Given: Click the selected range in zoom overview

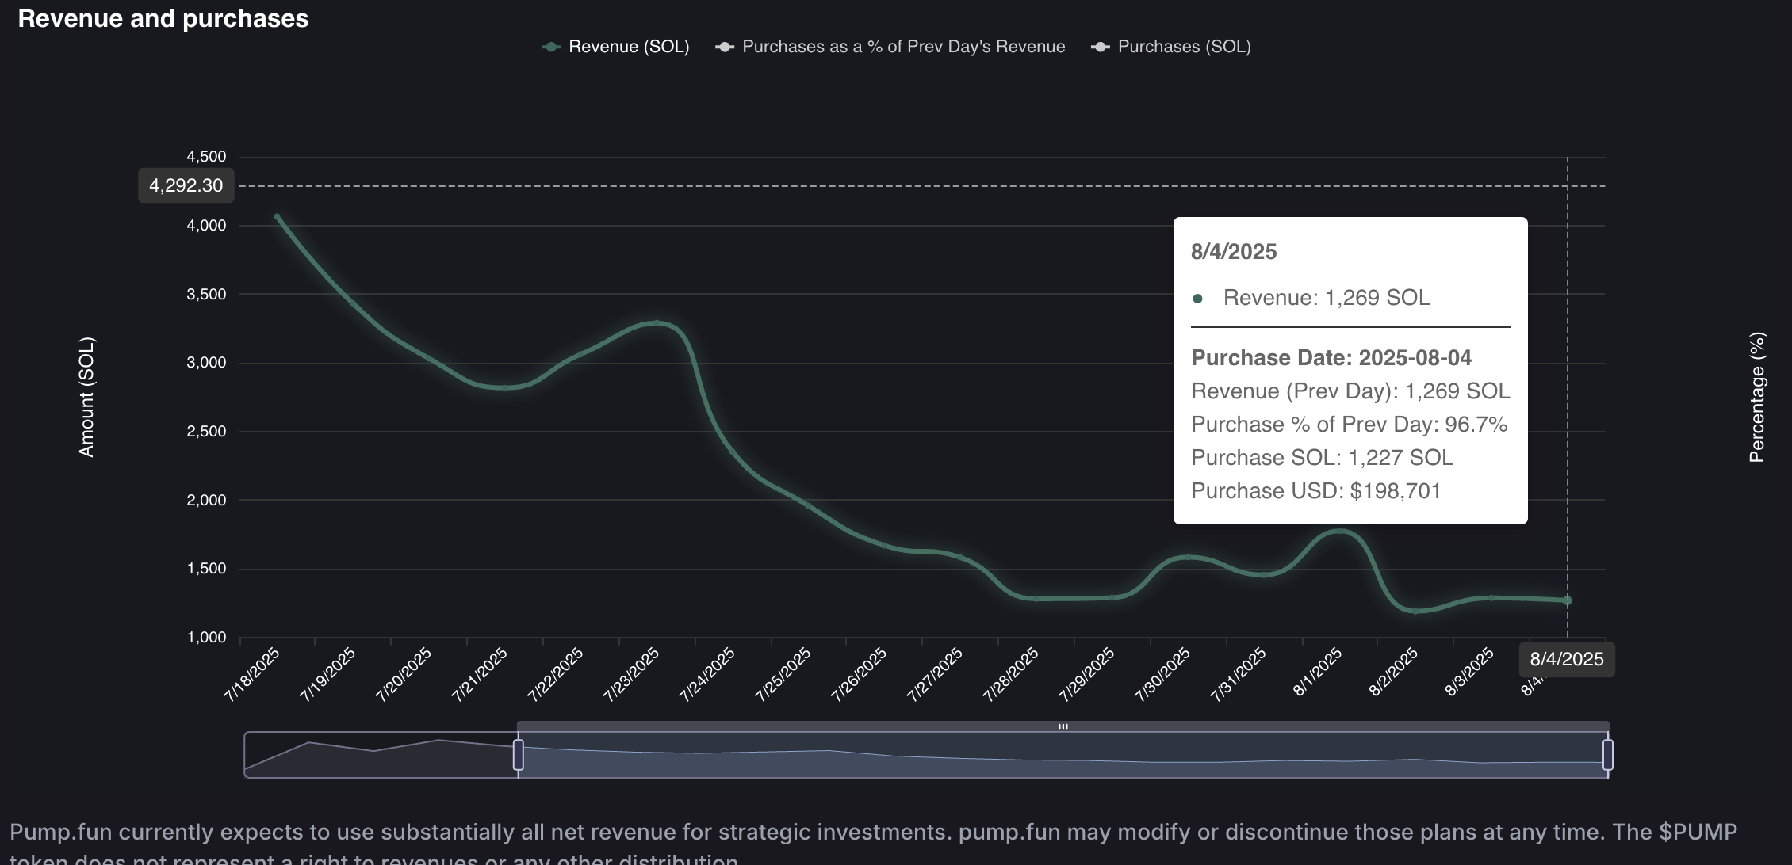Looking at the screenshot, I should pos(1063,756).
